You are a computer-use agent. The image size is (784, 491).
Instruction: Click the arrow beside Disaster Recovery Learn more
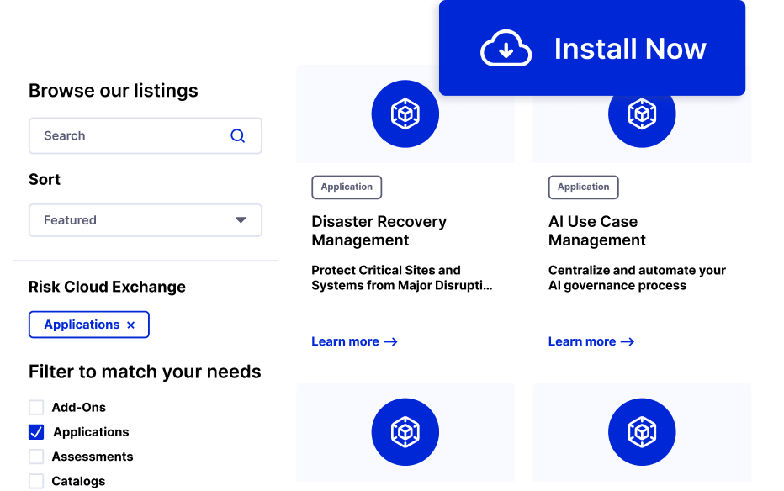[390, 342]
